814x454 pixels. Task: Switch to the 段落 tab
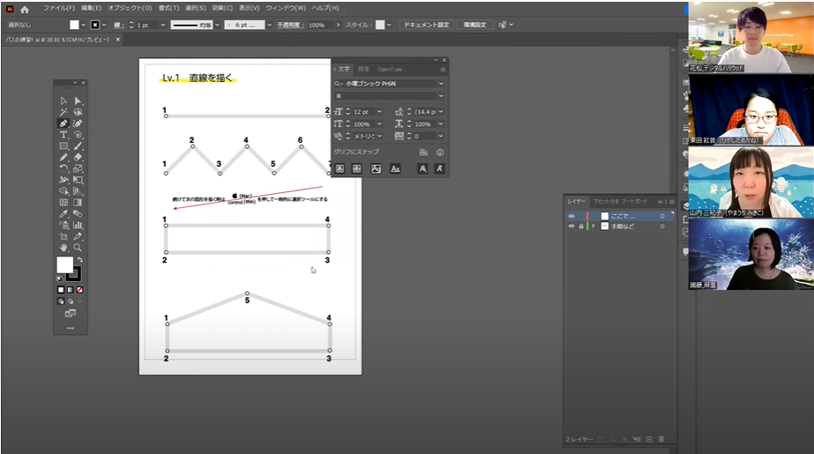363,68
